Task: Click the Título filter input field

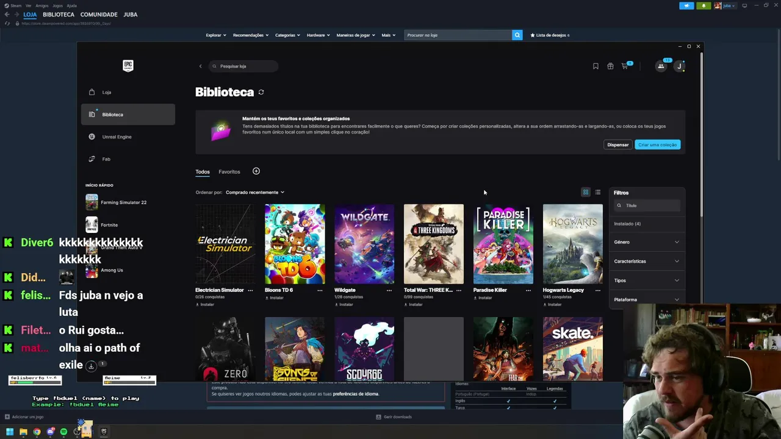Action: pos(647,205)
